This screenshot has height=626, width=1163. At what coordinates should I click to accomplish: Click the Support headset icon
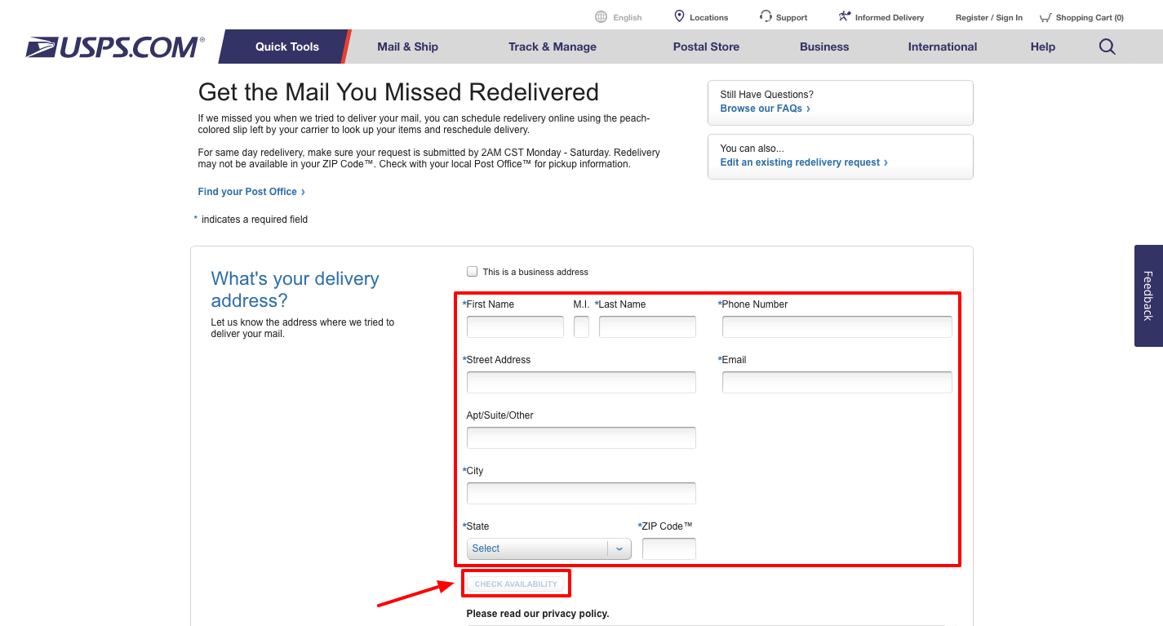click(766, 16)
